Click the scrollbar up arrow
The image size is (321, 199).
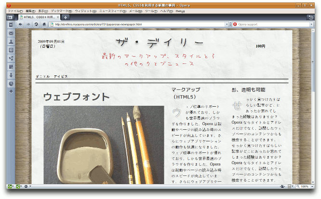tap(313, 30)
